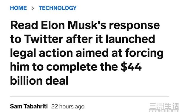Click "billion deal" on the headline's last line
Screen dimensions: 179x112
click(x=39, y=81)
